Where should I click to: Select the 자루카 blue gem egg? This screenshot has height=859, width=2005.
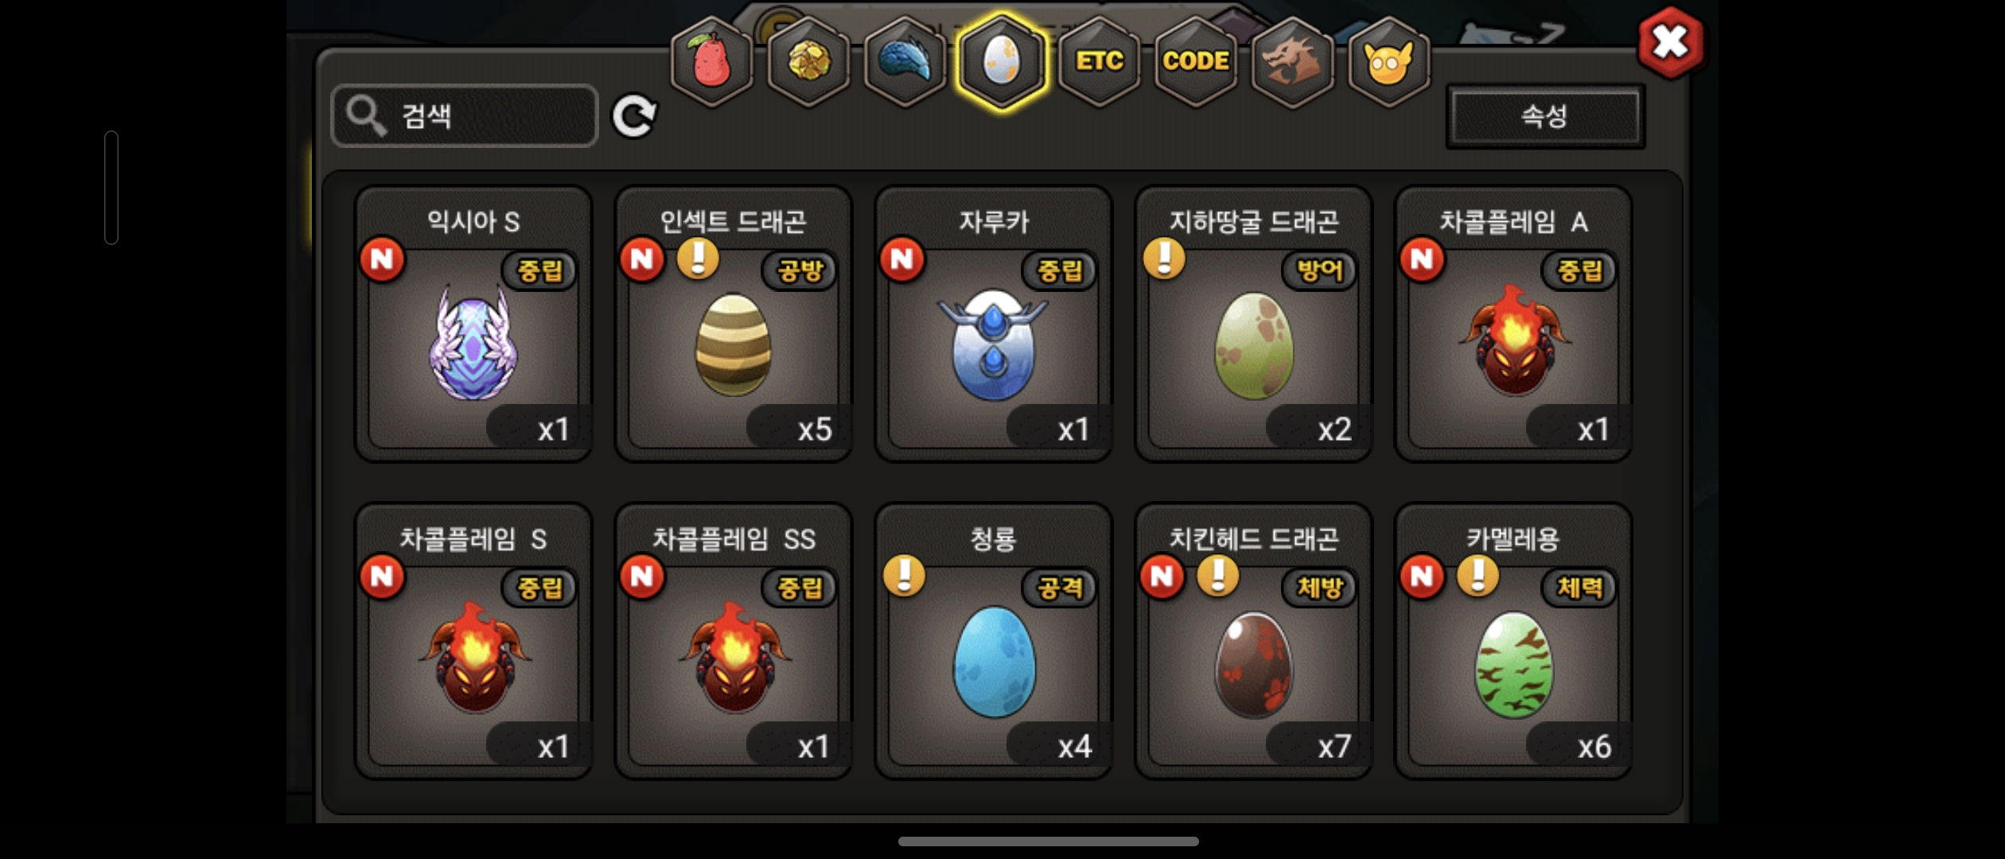[993, 324]
